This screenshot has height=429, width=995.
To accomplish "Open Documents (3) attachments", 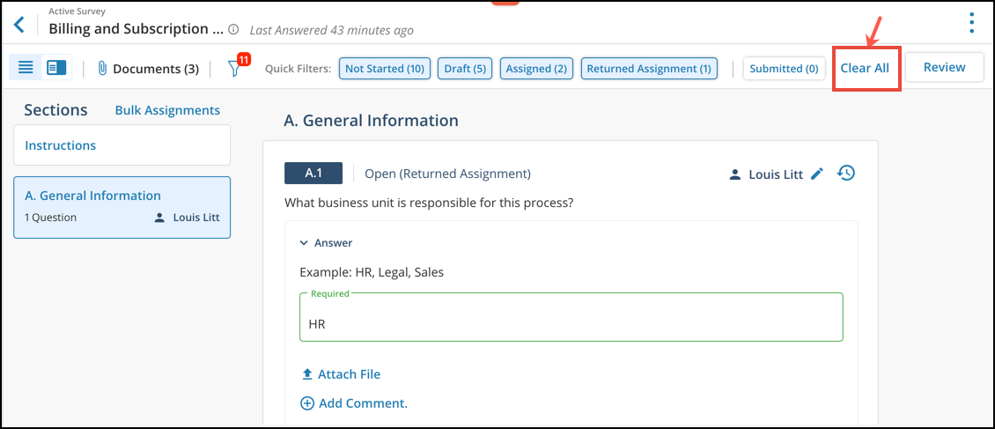I will (148, 69).
